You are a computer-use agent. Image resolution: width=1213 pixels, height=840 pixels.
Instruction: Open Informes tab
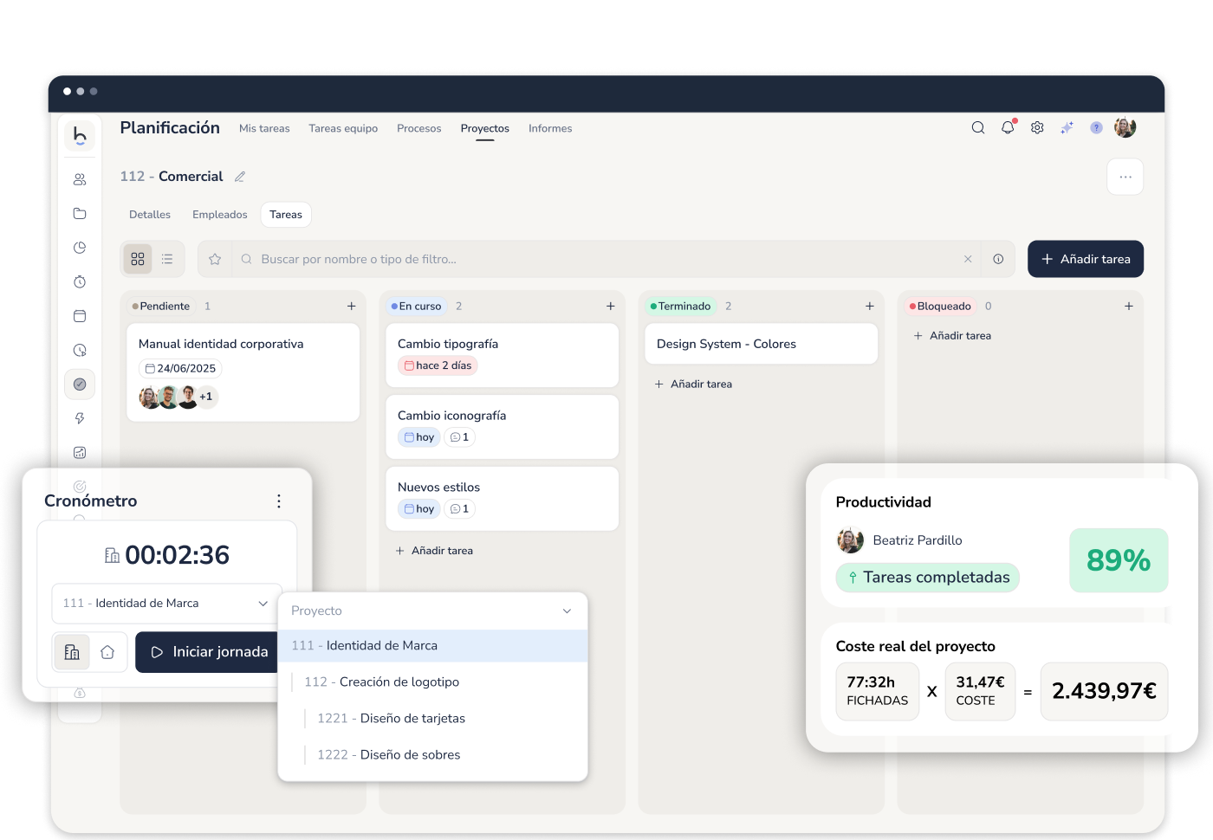550,128
